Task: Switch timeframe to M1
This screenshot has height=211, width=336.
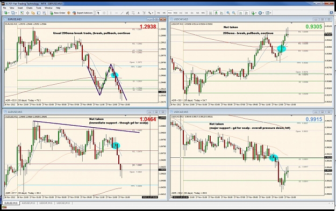Action: pyautogui.click(x=159, y=13)
